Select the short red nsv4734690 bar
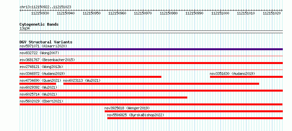Screen dimensions: 292x131 pyautogui.click(x=38, y=84)
